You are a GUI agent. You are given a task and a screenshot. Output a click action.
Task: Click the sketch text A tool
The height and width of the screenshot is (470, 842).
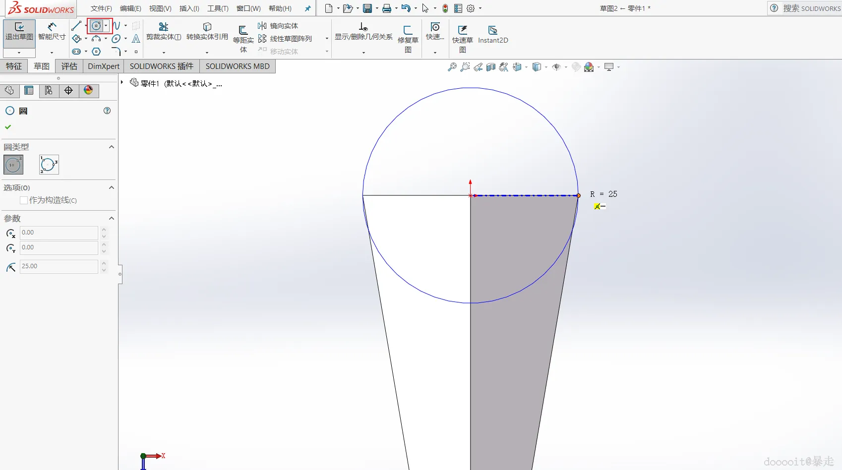tap(136, 39)
